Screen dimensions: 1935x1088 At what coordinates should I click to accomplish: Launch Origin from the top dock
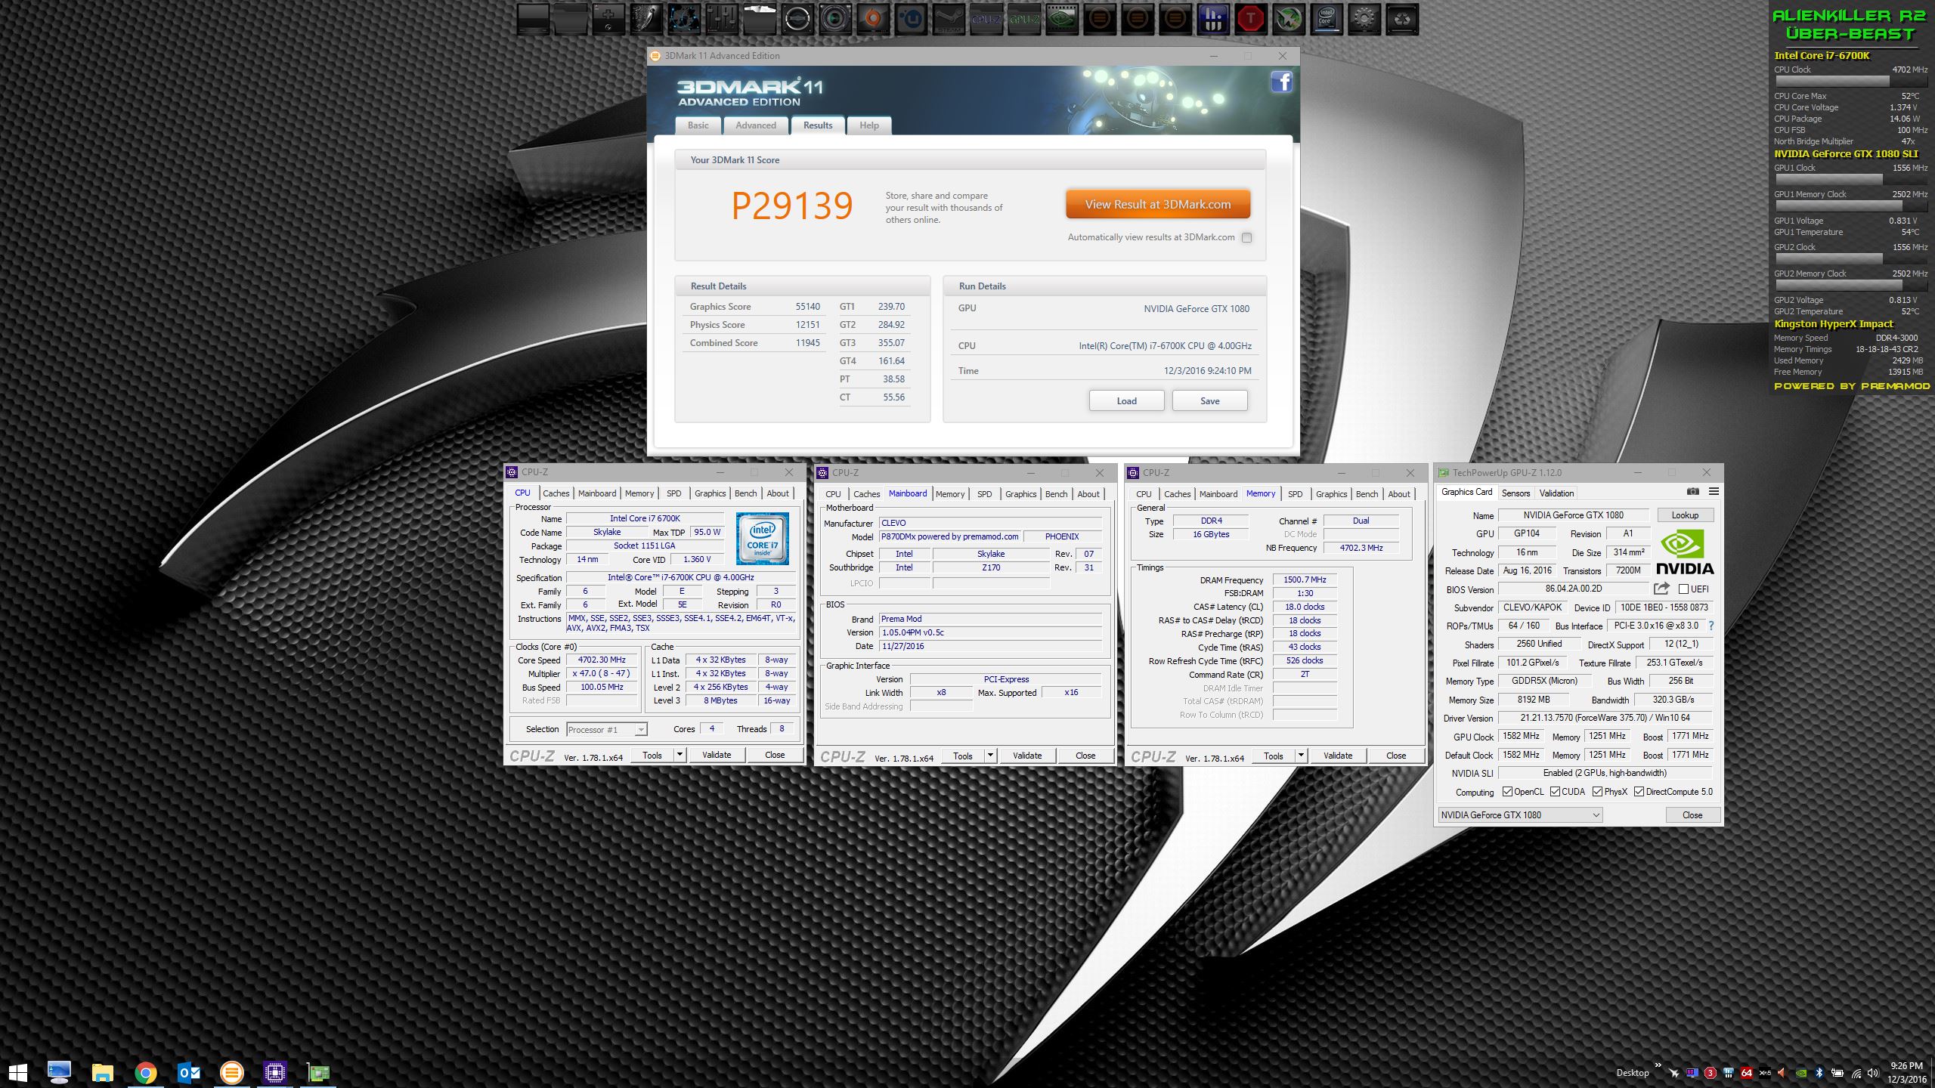coord(873,20)
